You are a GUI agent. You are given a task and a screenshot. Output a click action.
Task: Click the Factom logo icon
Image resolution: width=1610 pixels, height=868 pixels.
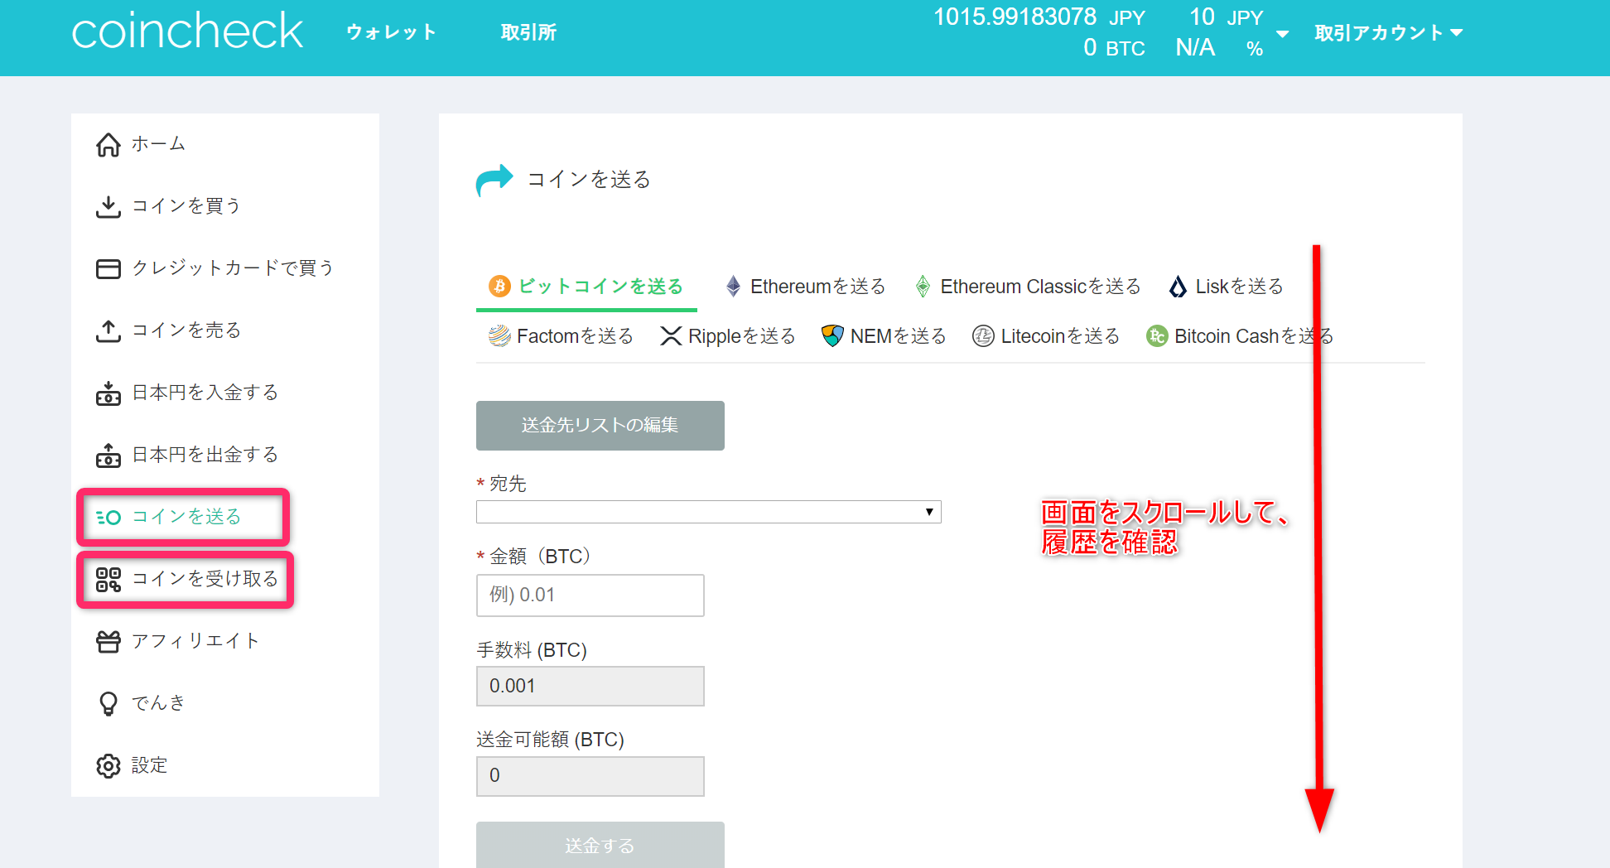499,336
